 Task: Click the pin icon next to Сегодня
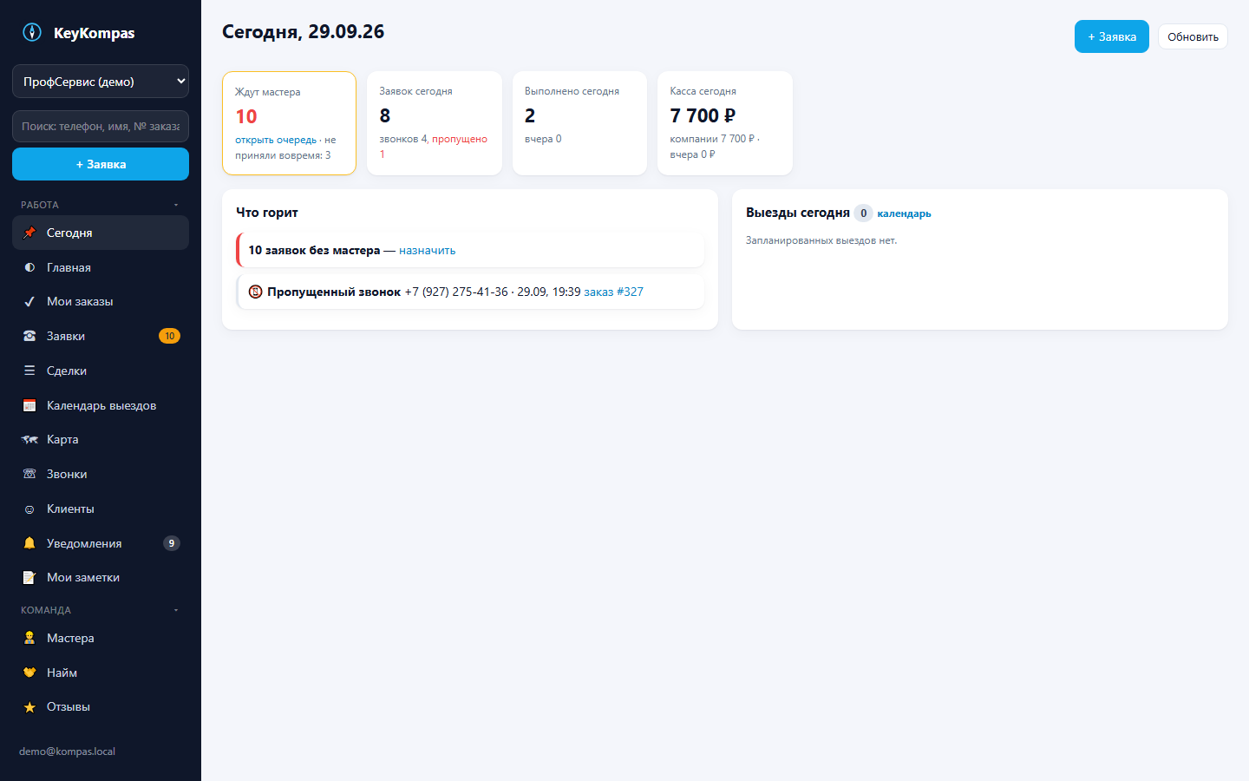(x=29, y=233)
